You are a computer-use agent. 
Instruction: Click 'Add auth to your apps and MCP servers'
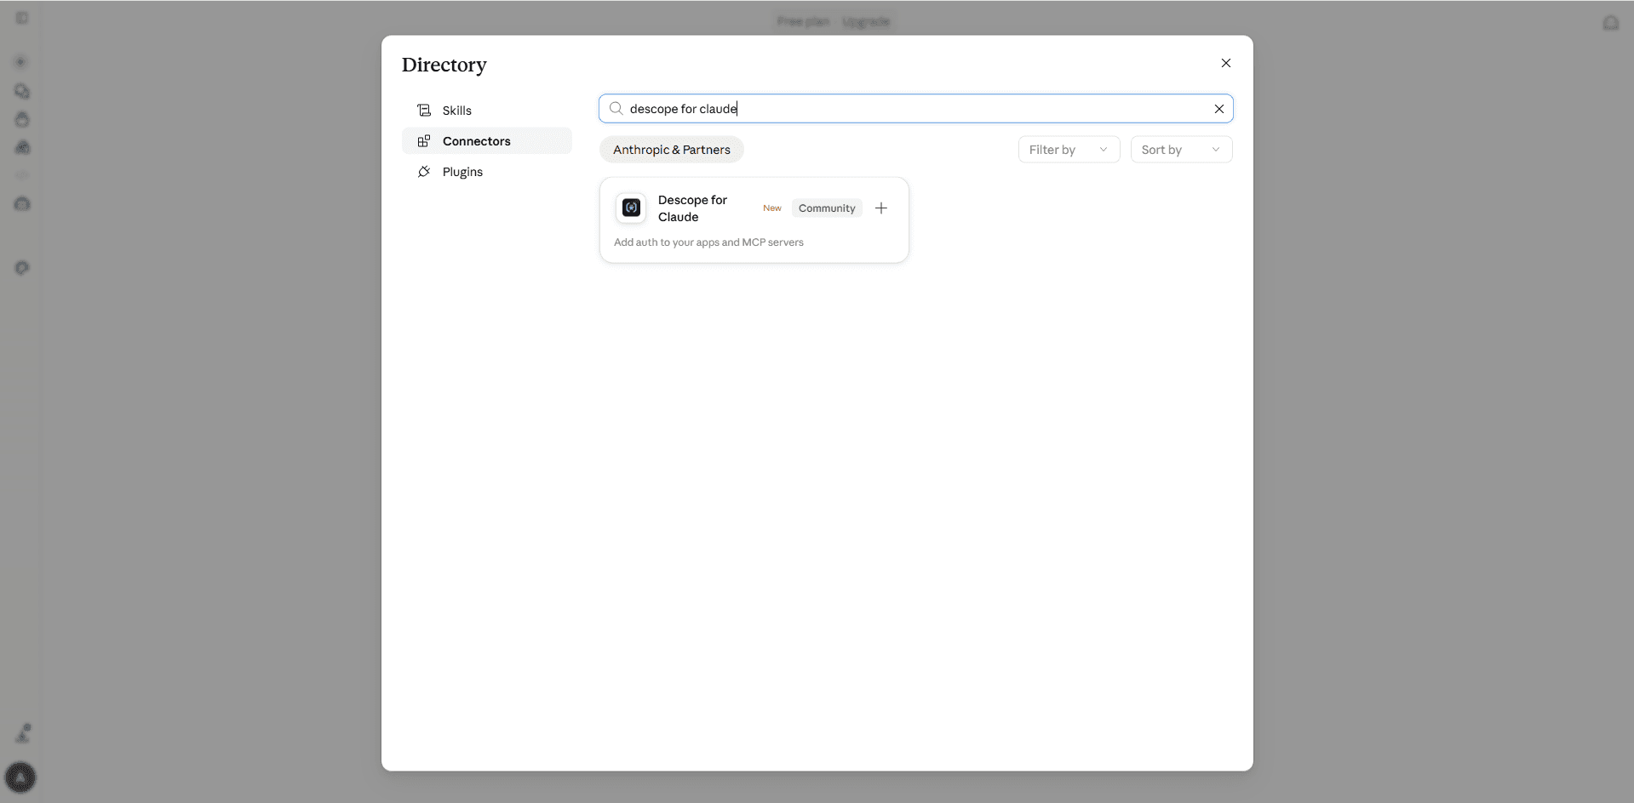(708, 242)
